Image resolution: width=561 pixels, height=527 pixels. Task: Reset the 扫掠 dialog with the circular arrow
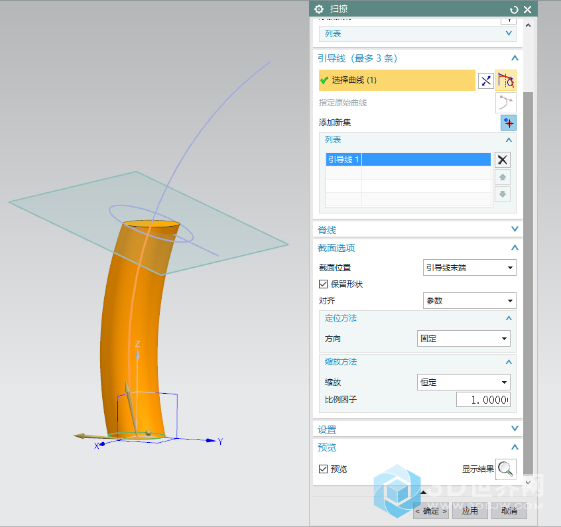pyautogui.click(x=514, y=10)
